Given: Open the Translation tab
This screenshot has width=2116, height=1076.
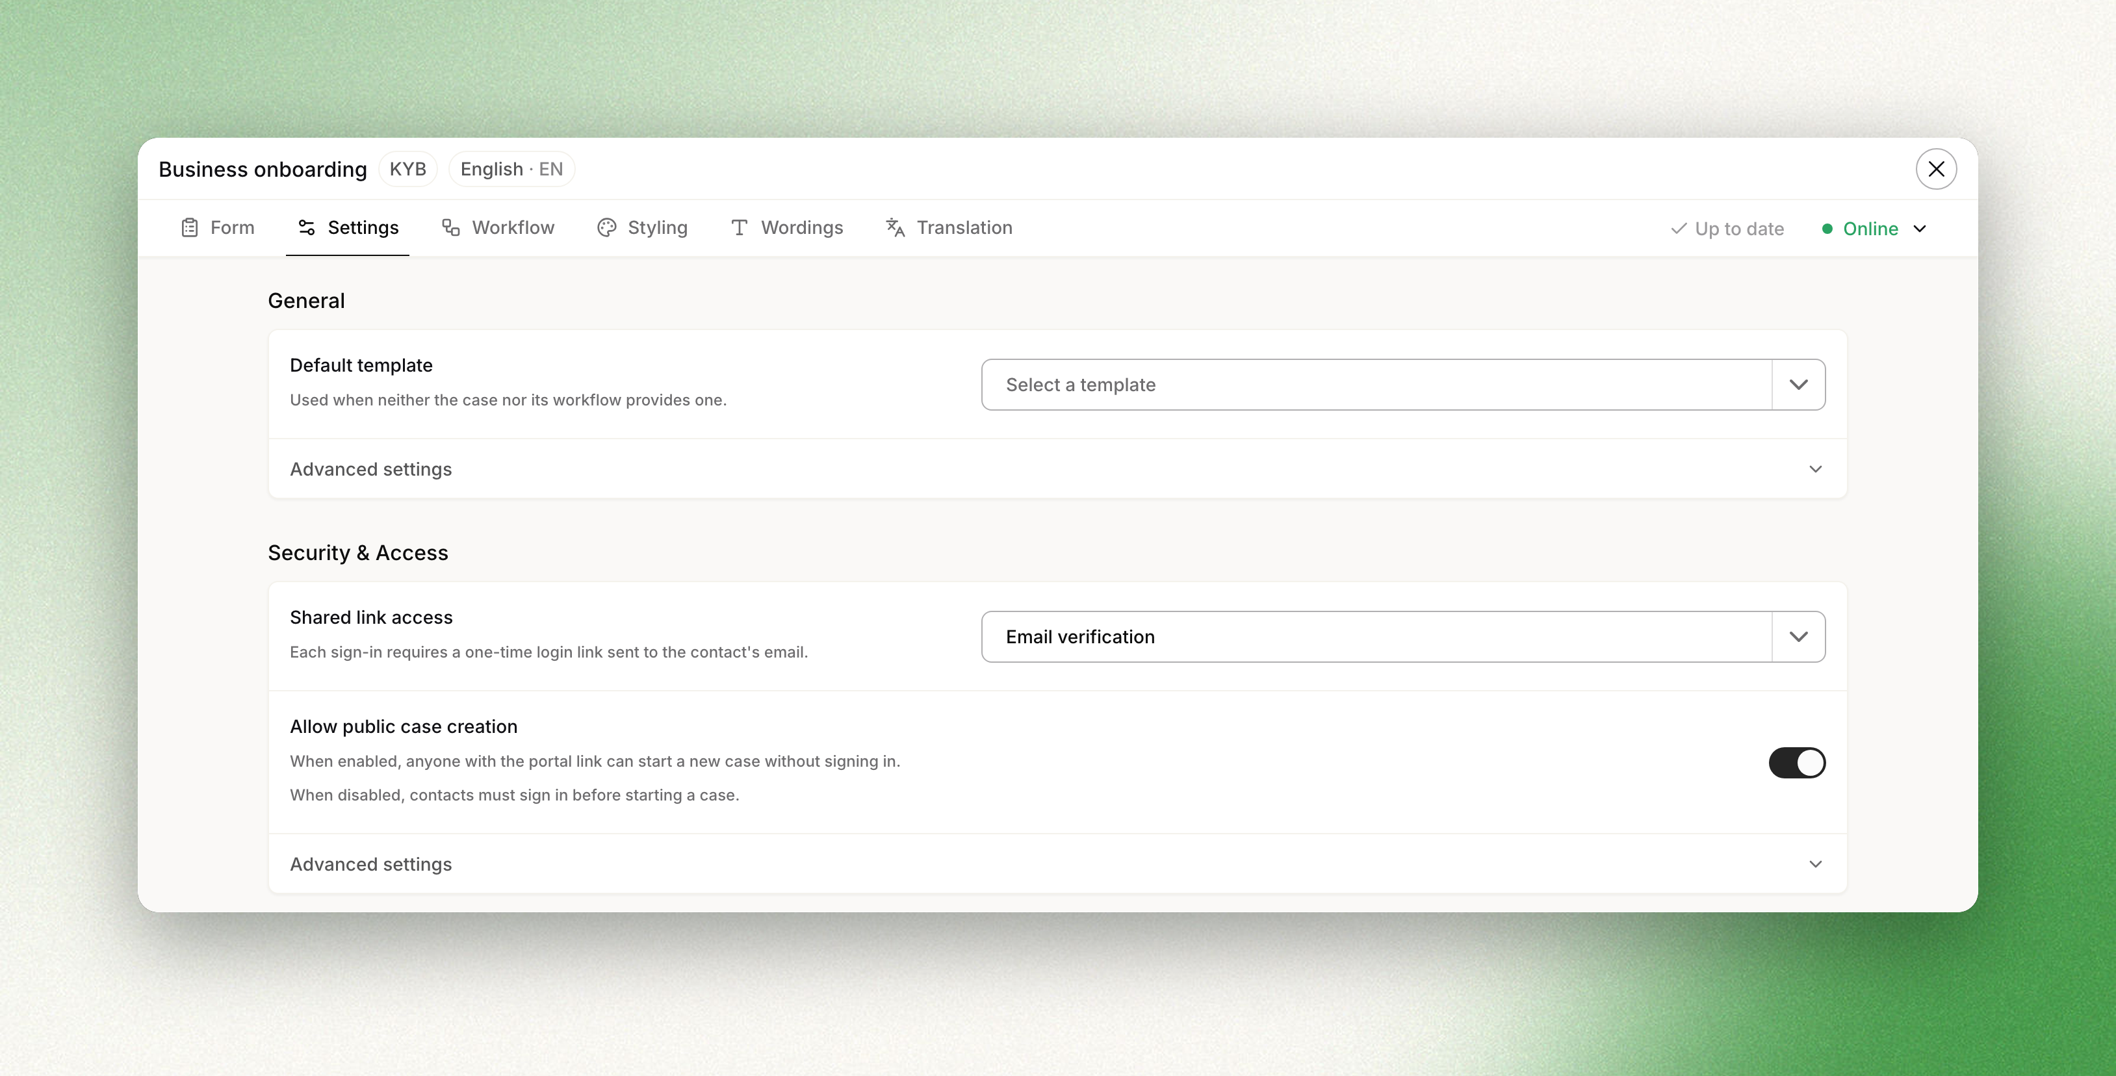Looking at the screenshot, I should pyautogui.click(x=949, y=227).
